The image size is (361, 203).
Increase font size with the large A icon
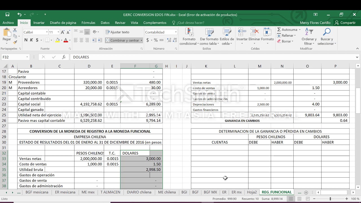point(63,32)
